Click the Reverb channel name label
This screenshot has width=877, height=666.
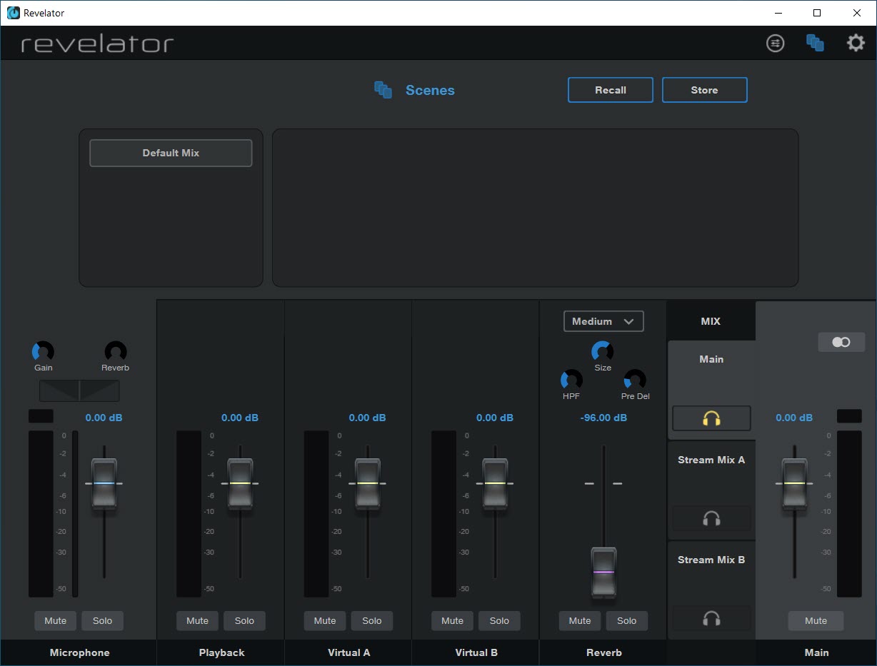coord(604,652)
